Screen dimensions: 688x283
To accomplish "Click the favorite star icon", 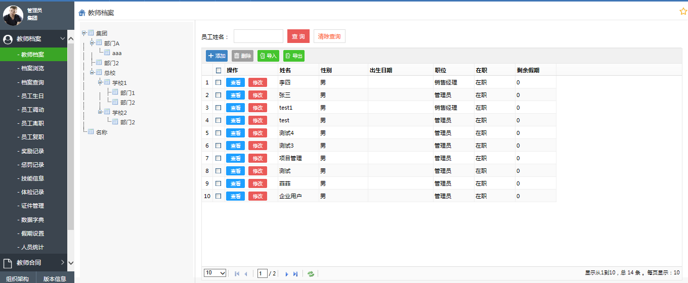I will (683, 12).
